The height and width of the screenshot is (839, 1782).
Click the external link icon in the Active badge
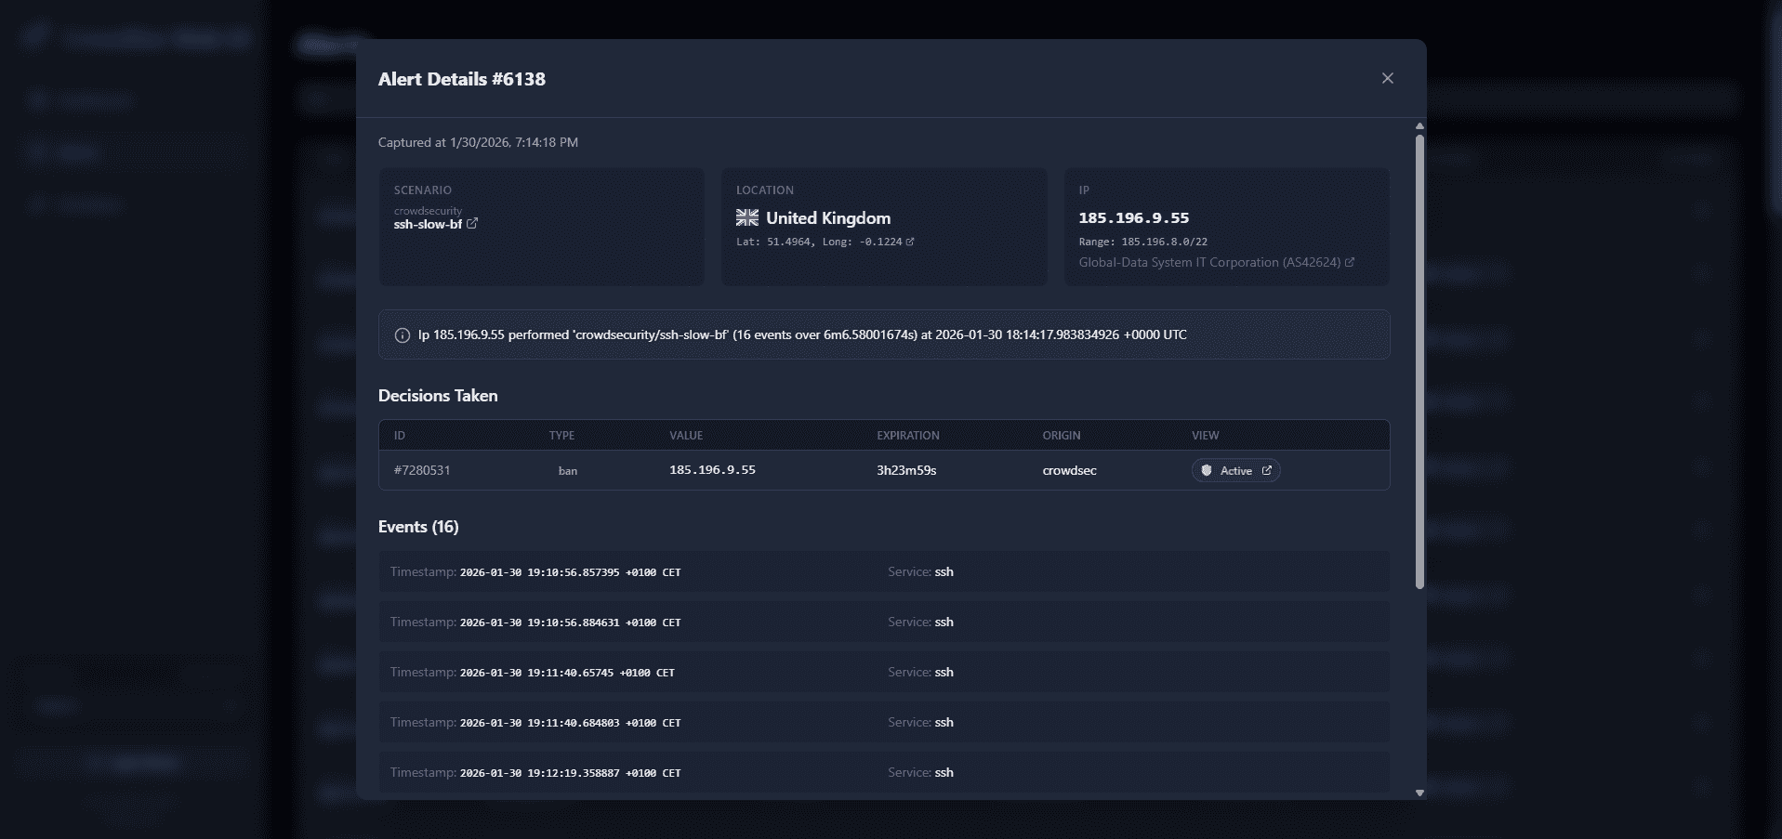(1266, 471)
